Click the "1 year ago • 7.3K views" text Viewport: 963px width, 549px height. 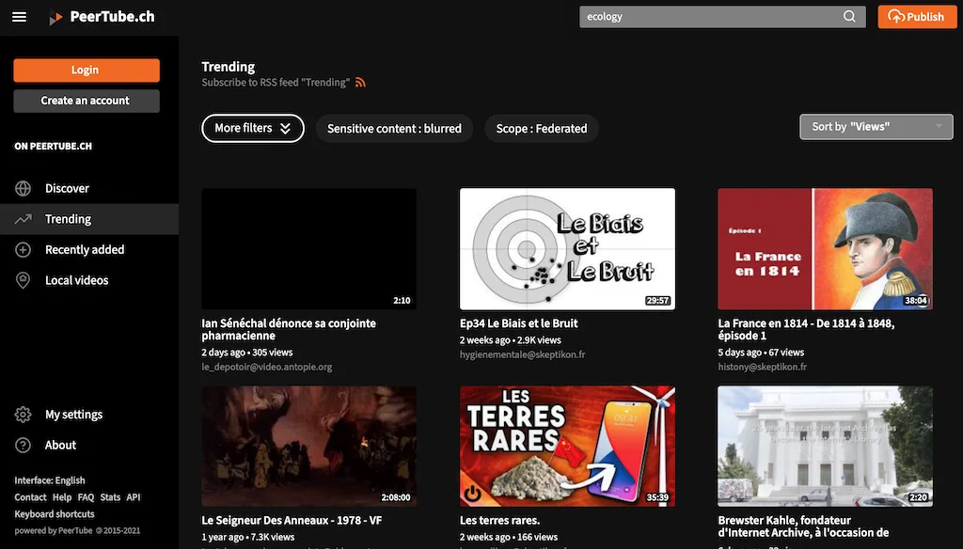click(x=248, y=538)
